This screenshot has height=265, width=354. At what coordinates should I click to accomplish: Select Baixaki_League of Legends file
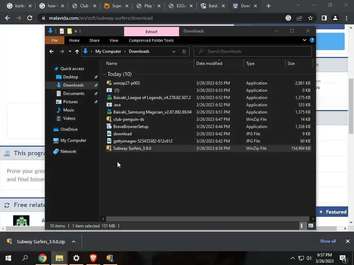(152, 98)
